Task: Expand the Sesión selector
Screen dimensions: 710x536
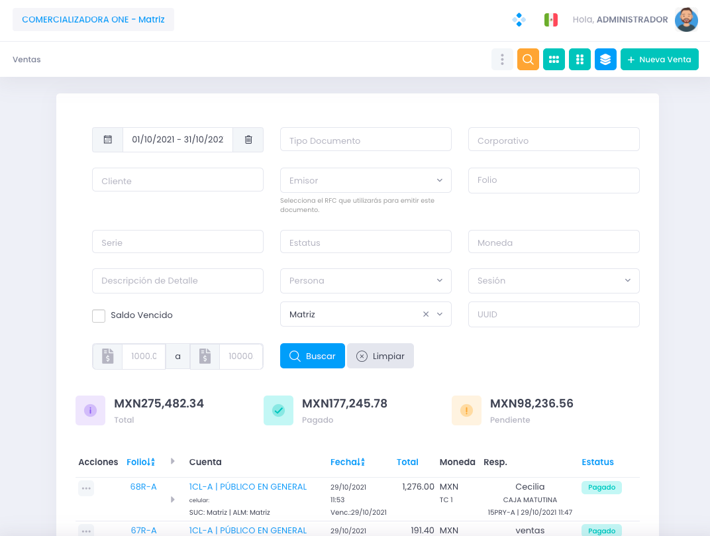Action: pyautogui.click(x=627, y=280)
